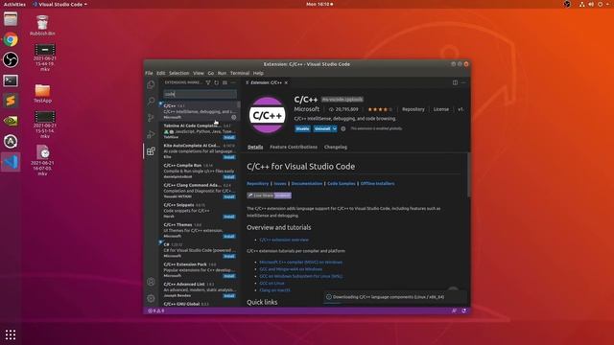Select the Extensions view icon
This screenshot has height=345, width=614.
[x=151, y=151]
